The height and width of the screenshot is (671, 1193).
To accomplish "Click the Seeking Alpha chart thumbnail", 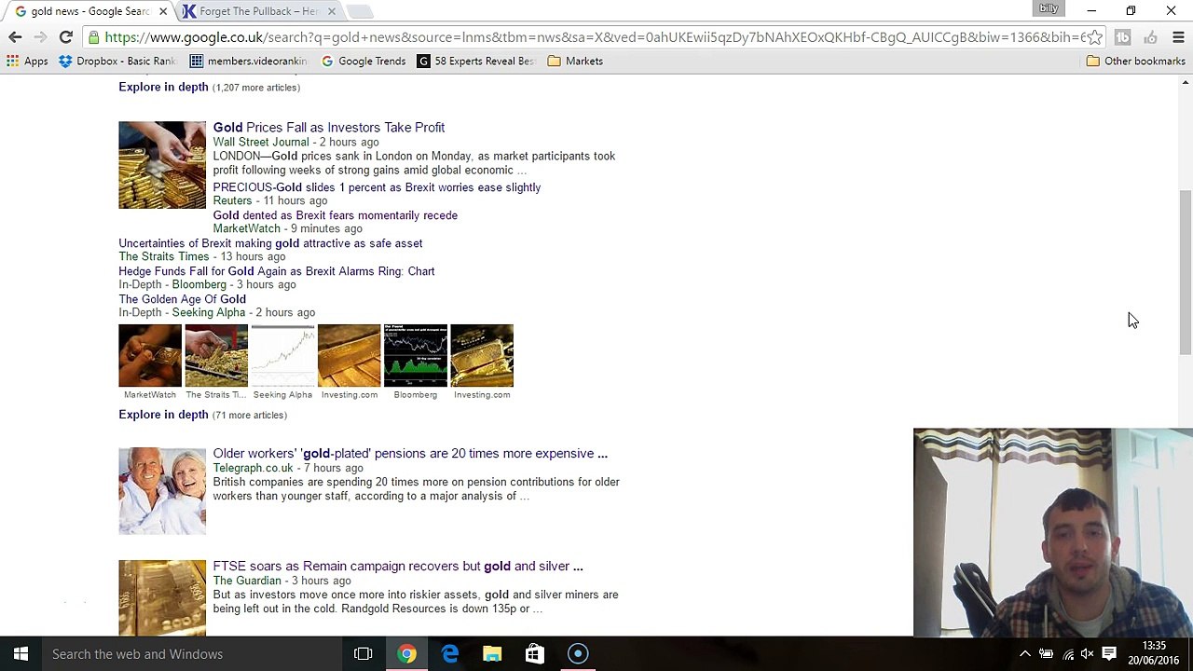I will [282, 355].
